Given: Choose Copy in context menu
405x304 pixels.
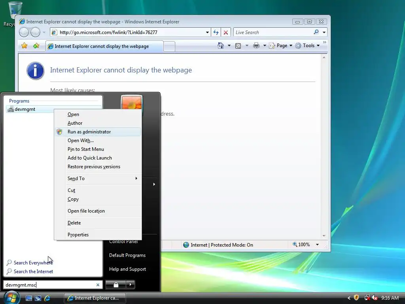Looking at the screenshot, I should [98, 199].
